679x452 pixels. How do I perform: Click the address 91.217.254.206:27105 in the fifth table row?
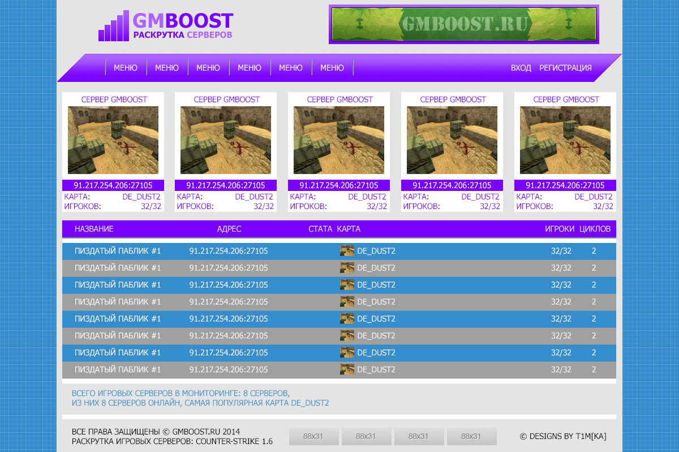point(229,319)
